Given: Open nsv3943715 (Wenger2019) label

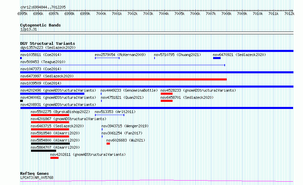Looking at the screenshot, I should (125, 126).
